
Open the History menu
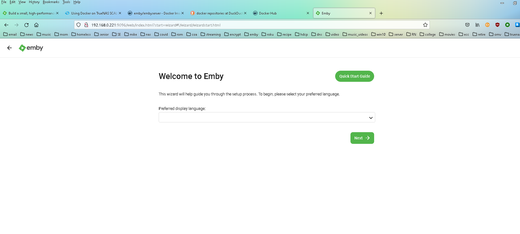click(x=34, y=2)
